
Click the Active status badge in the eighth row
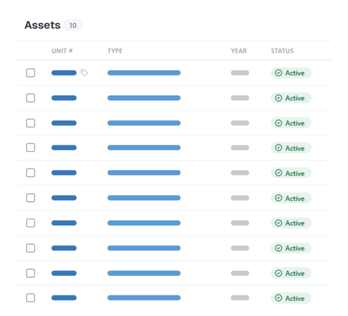click(291, 248)
